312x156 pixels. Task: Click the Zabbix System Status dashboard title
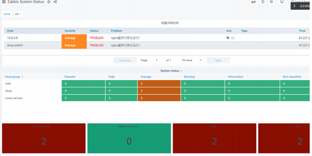(26, 2)
